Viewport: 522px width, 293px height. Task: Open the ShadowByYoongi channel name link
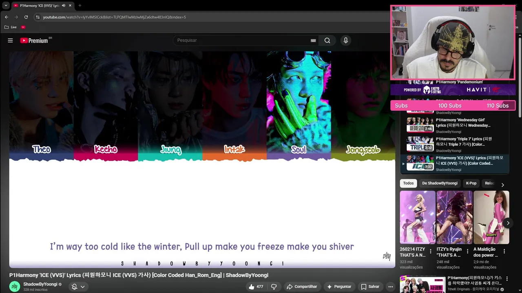40,284
